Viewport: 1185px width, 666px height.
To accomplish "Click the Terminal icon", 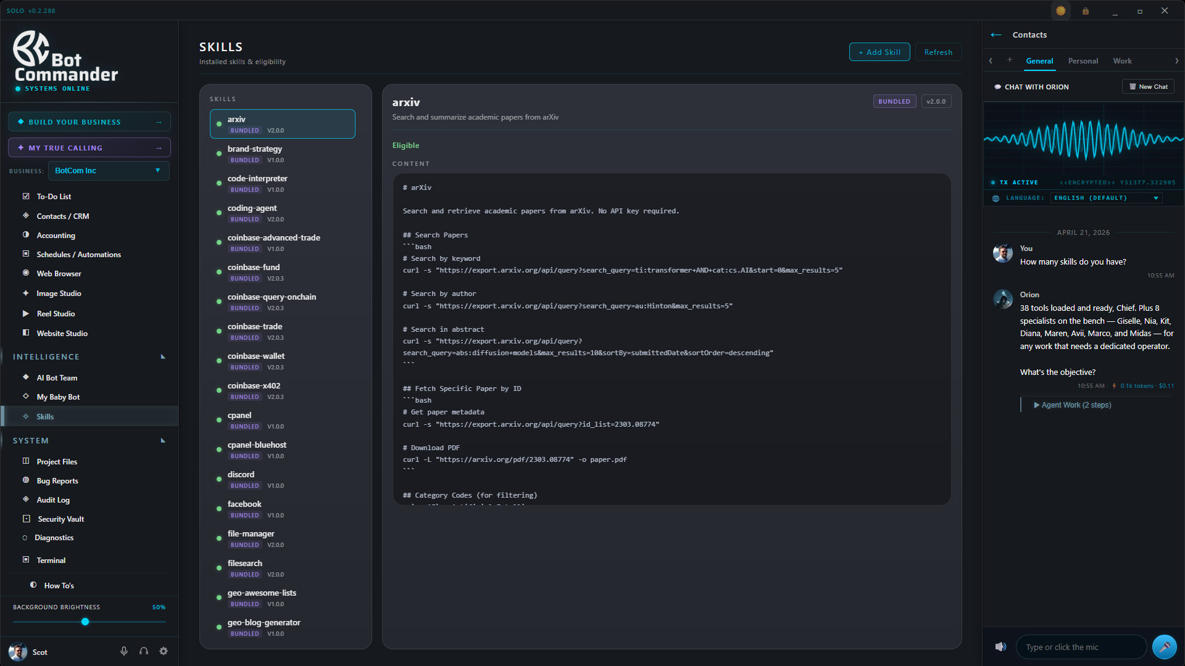I will [26, 560].
